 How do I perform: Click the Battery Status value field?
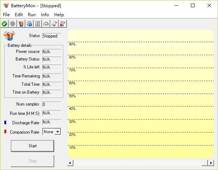(x=52, y=59)
